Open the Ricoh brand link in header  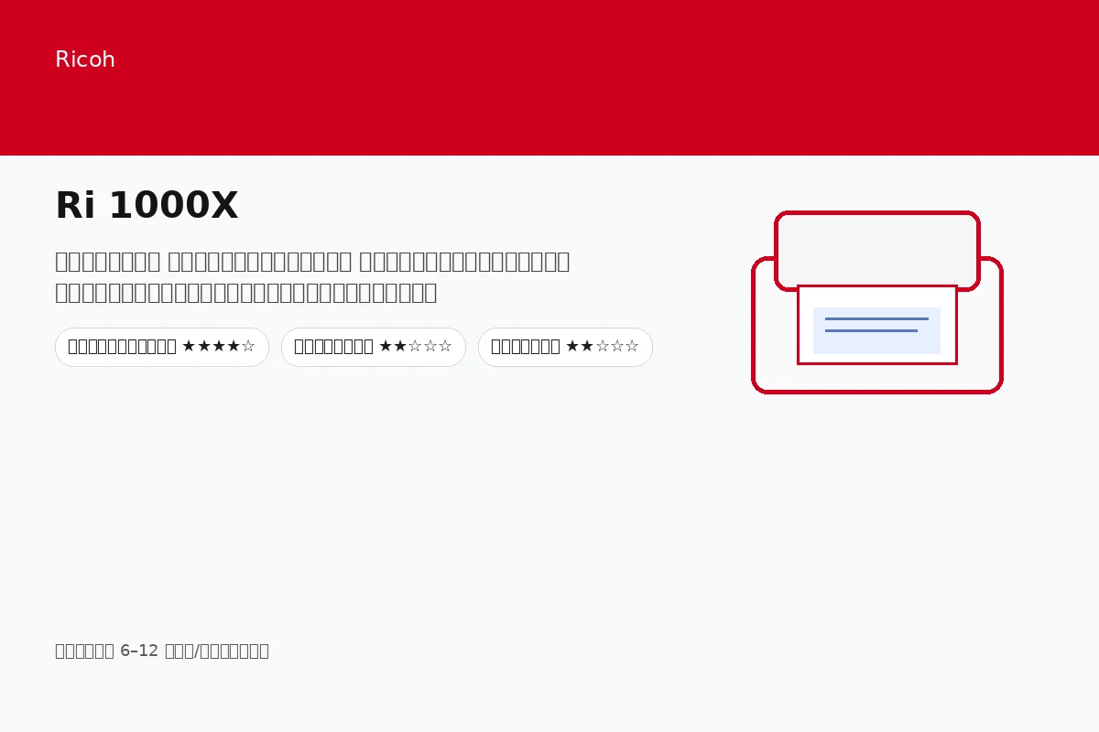85,59
